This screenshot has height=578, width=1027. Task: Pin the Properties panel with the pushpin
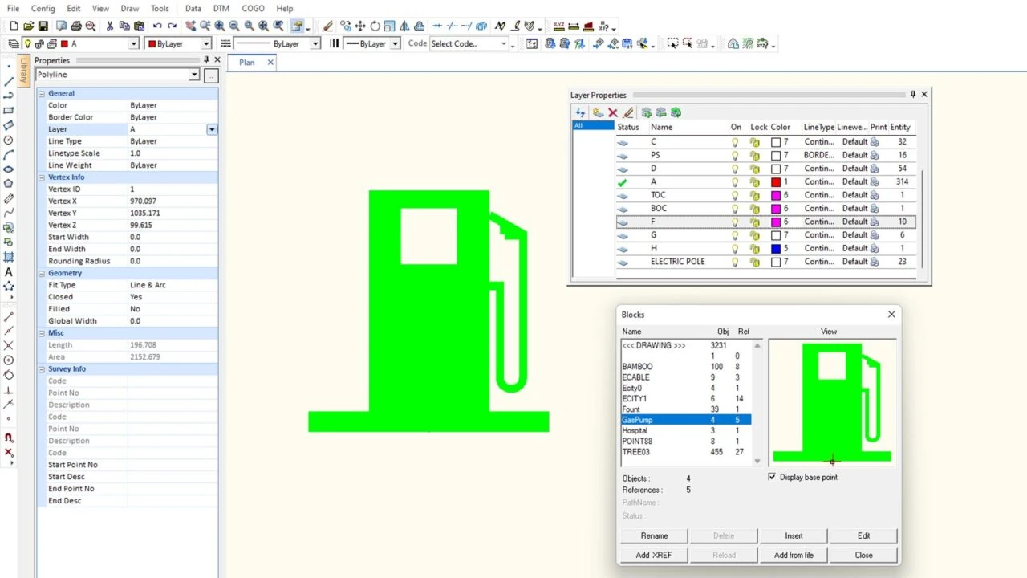pos(206,60)
